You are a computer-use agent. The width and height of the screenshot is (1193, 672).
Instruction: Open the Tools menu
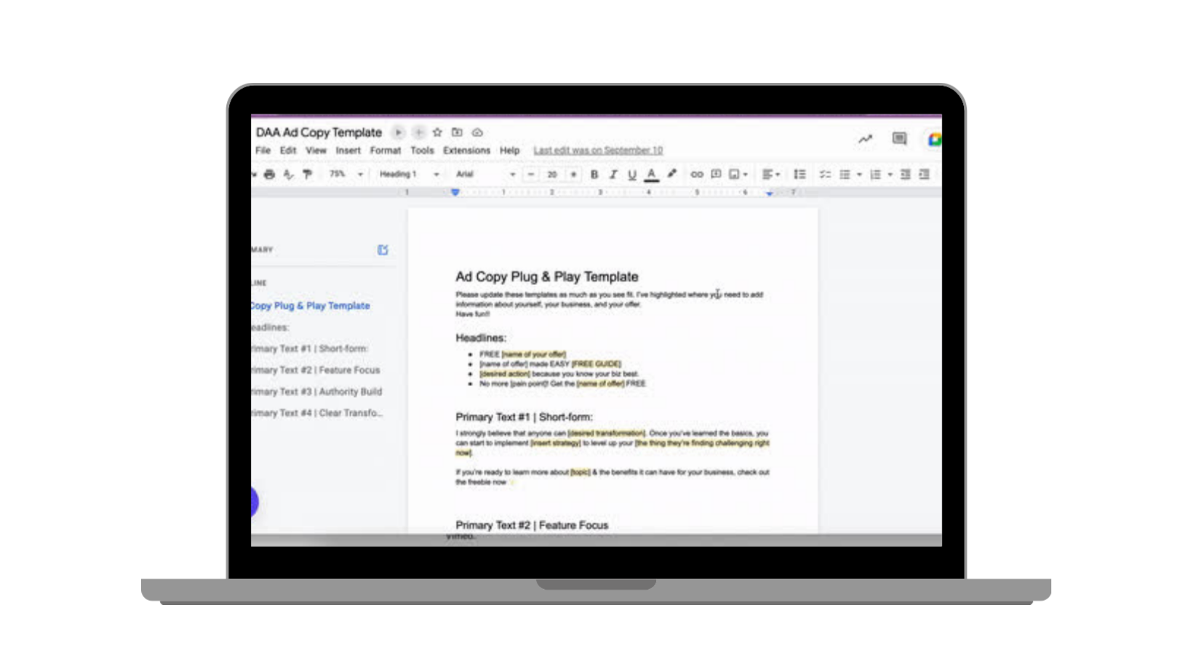point(422,151)
